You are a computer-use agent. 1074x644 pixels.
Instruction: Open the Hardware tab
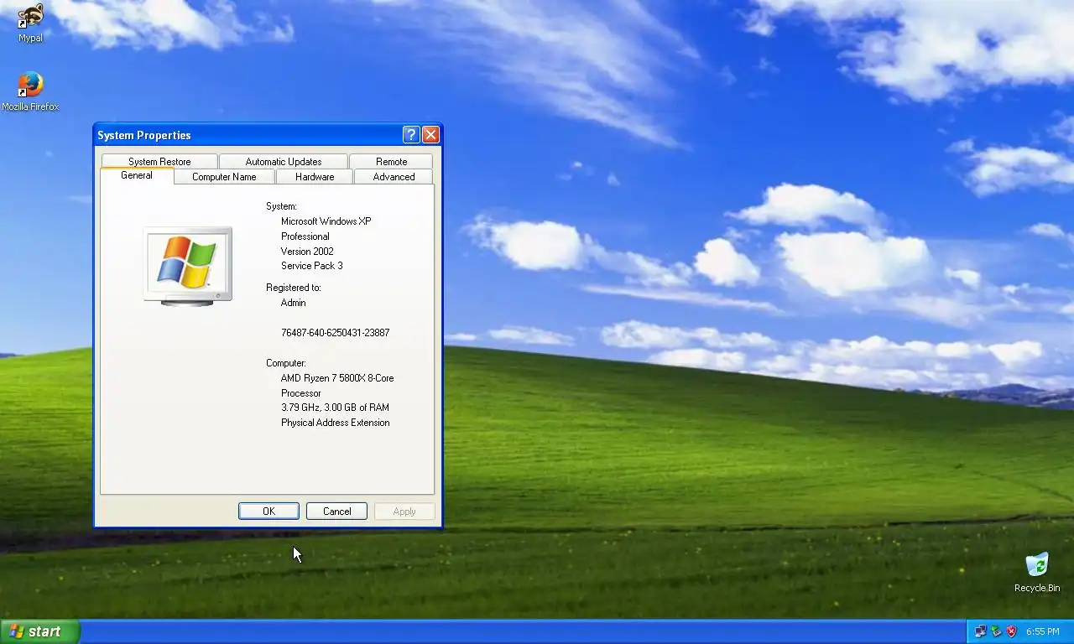315,176
